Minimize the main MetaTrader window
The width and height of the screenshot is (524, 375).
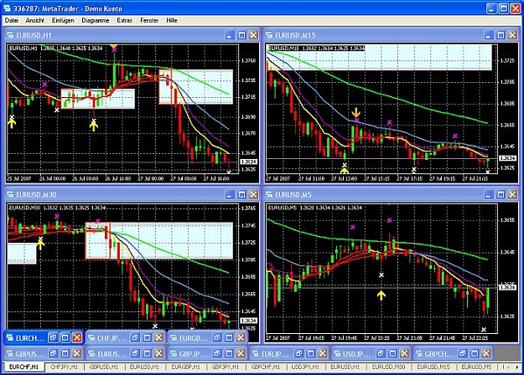tap(491, 8)
